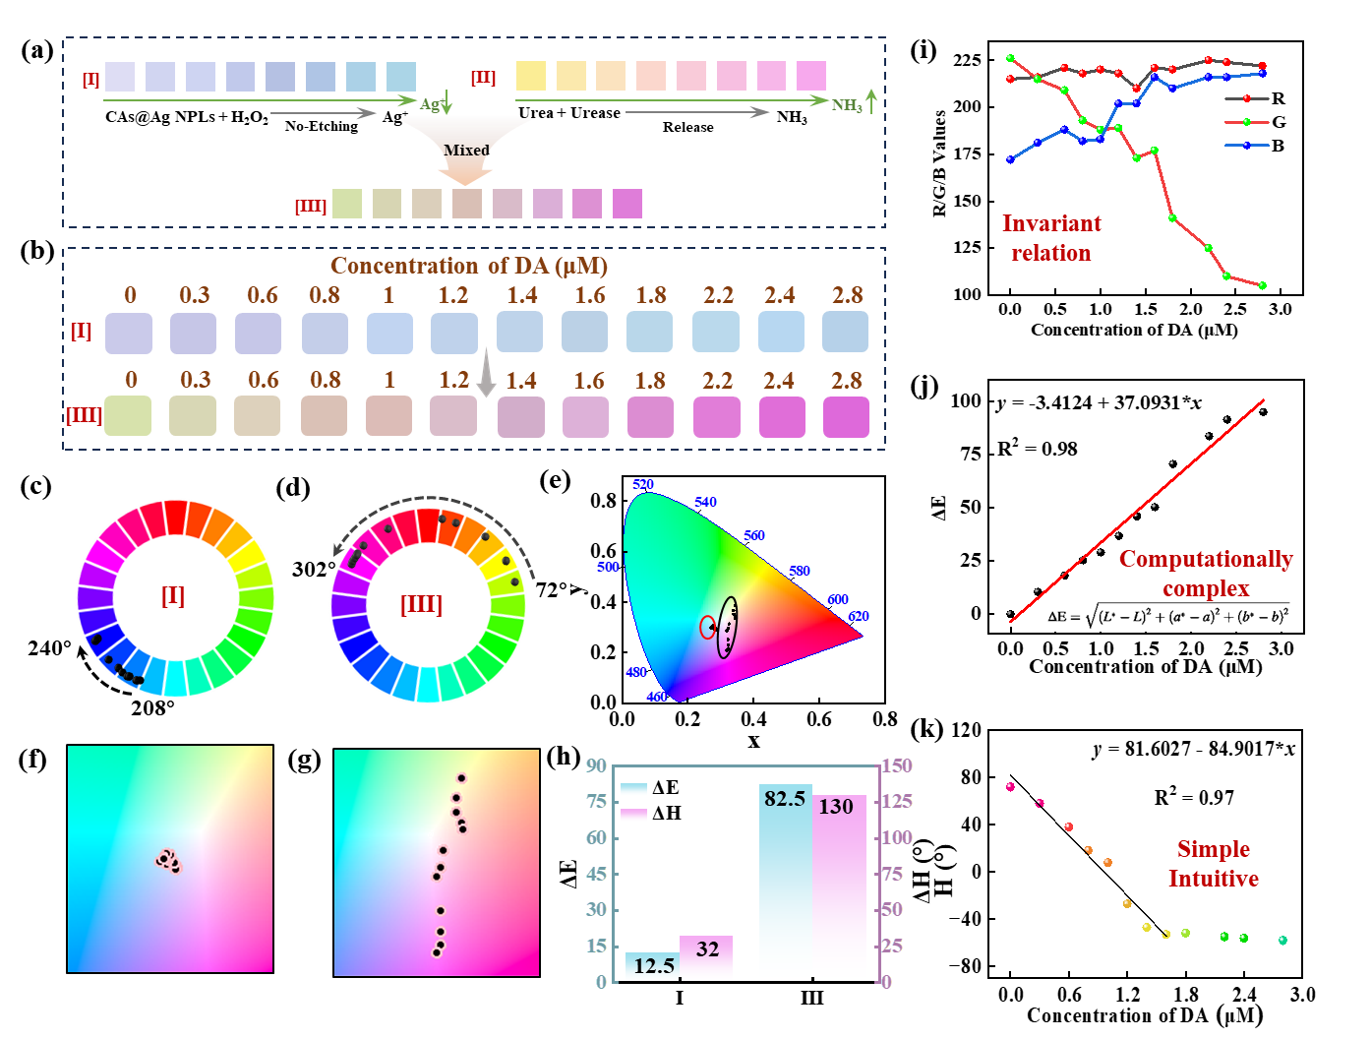Click the pink bar labeled 130
This screenshot has height=1039, width=1371.
(x=839, y=887)
